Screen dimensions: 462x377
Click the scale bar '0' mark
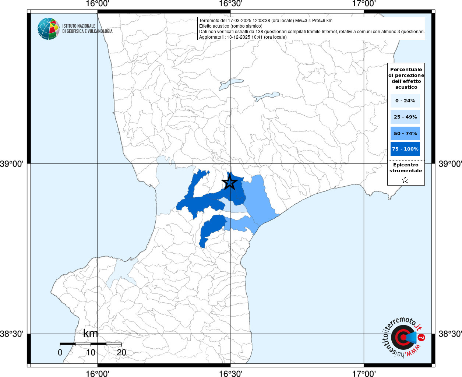pyautogui.click(x=60, y=352)
